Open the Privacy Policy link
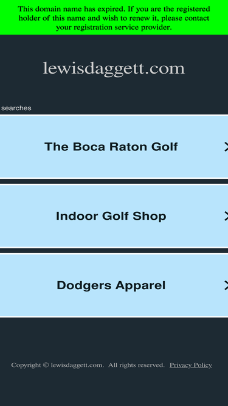This screenshot has width=228, height=406. [x=191, y=365]
